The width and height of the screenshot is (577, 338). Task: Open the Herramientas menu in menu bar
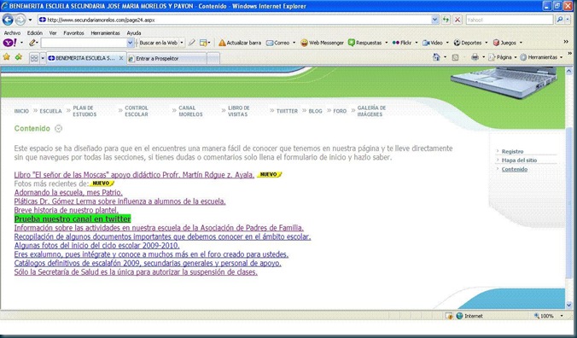pyautogui.click(x=105, y=33)
